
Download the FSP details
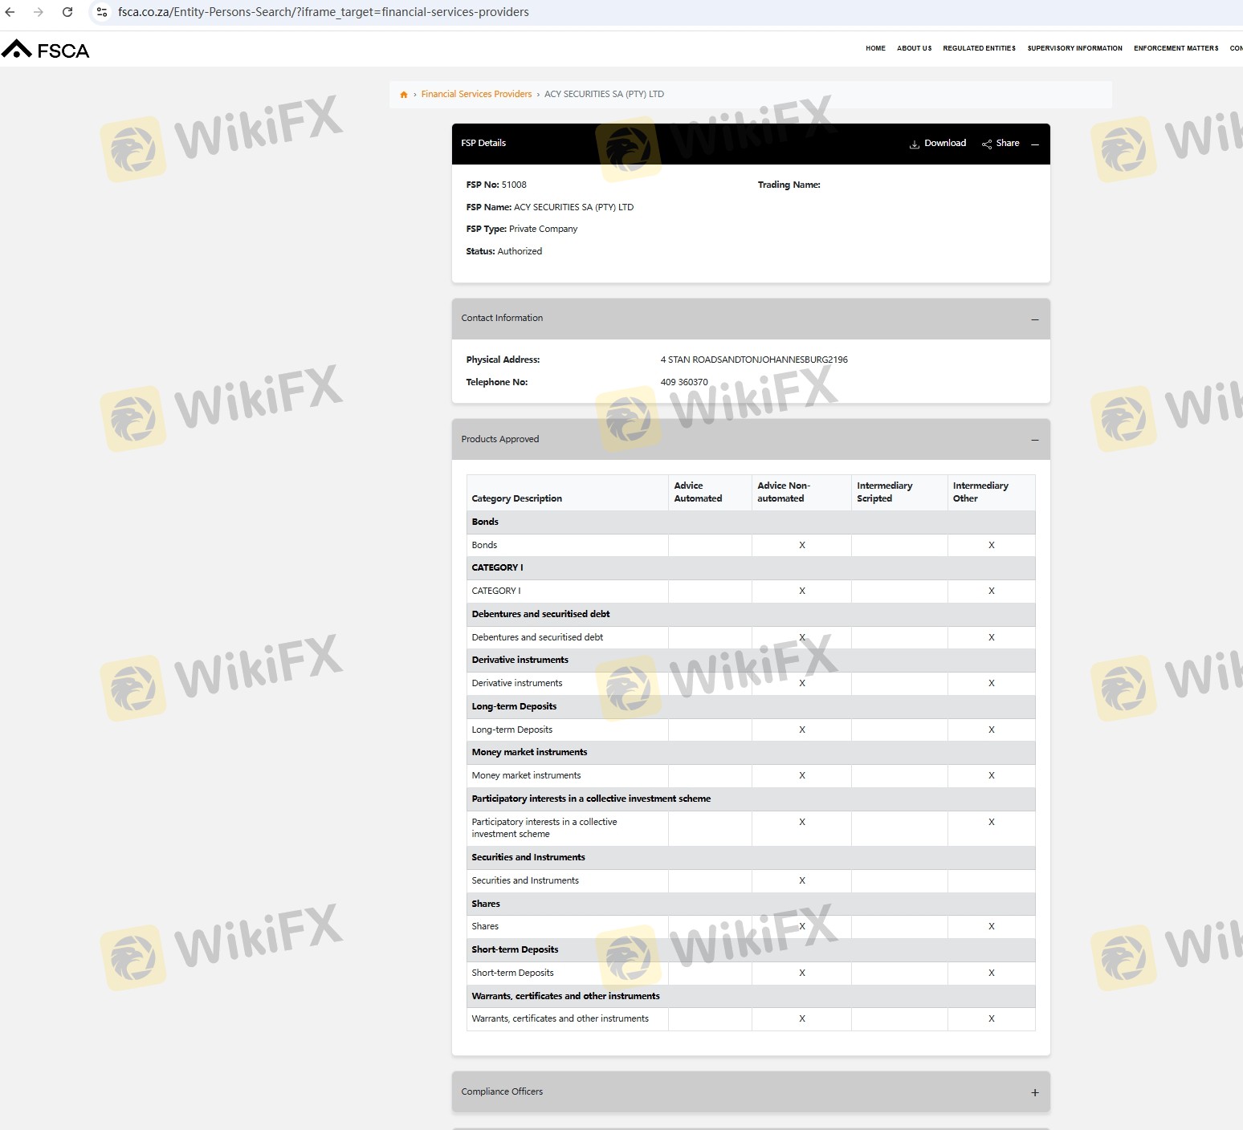pyautogui.click(x=937, y=144)
